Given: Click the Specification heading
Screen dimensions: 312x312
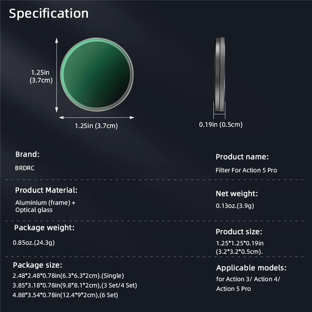Looking at the screenshot, I should [49, 14].
